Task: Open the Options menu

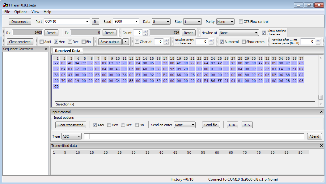Action: [x=21, y=12]
